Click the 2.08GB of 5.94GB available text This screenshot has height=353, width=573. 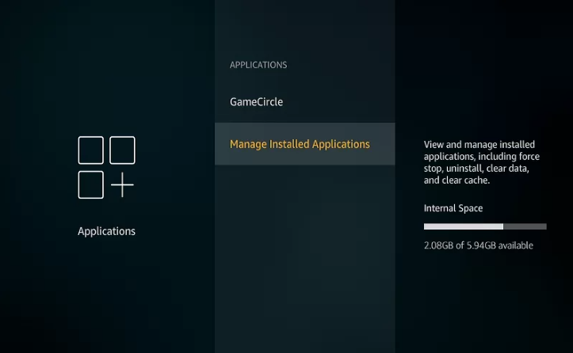(479, 245)
